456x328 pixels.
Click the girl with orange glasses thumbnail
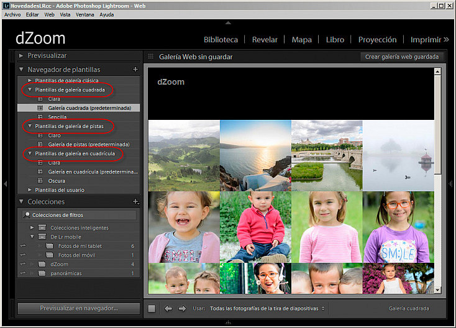(x=398, y=227)
